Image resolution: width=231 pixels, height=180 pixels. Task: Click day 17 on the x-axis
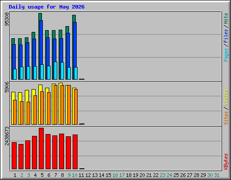coord(122,175)
